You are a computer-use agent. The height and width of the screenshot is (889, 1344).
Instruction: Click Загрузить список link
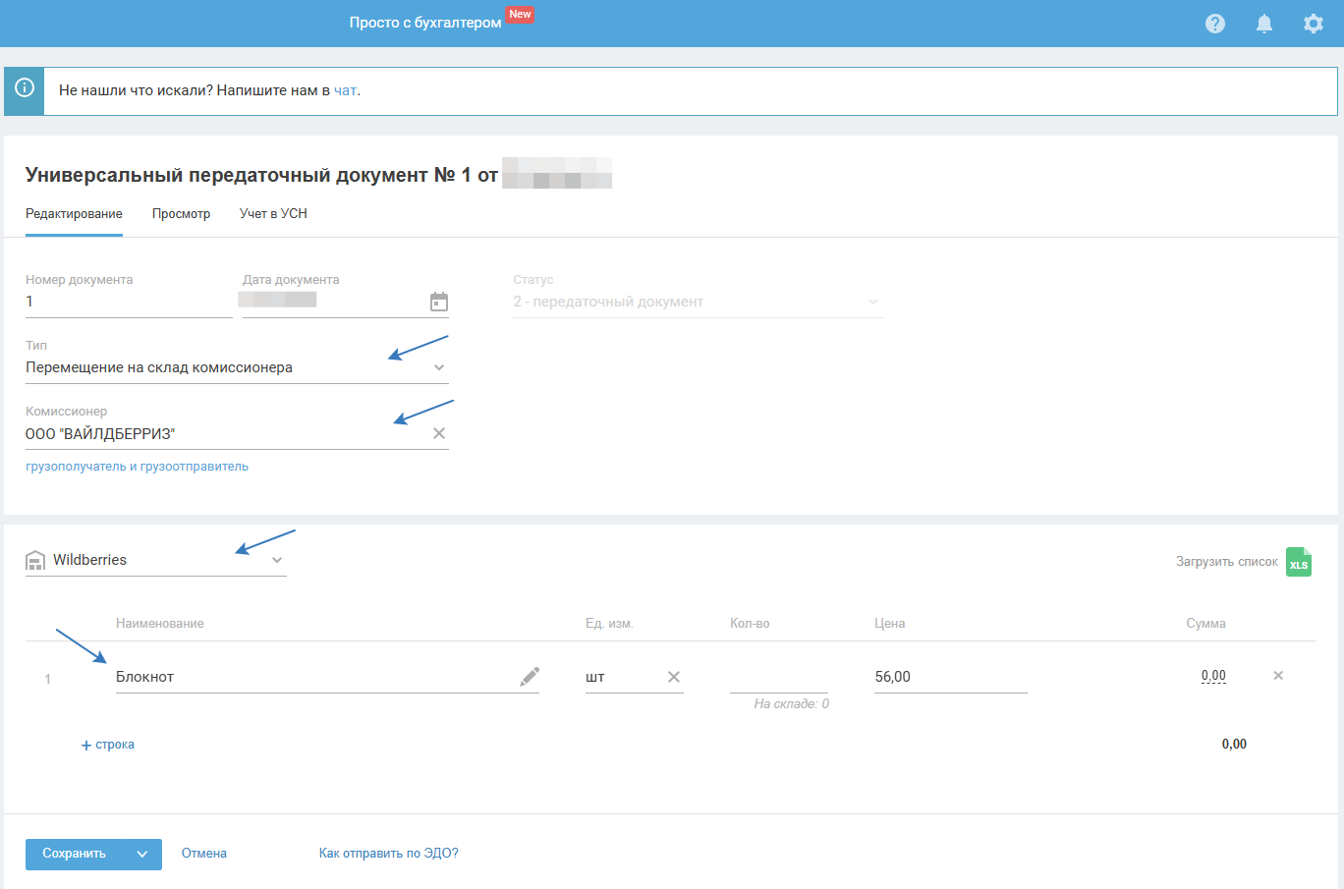coord(1227,562)
